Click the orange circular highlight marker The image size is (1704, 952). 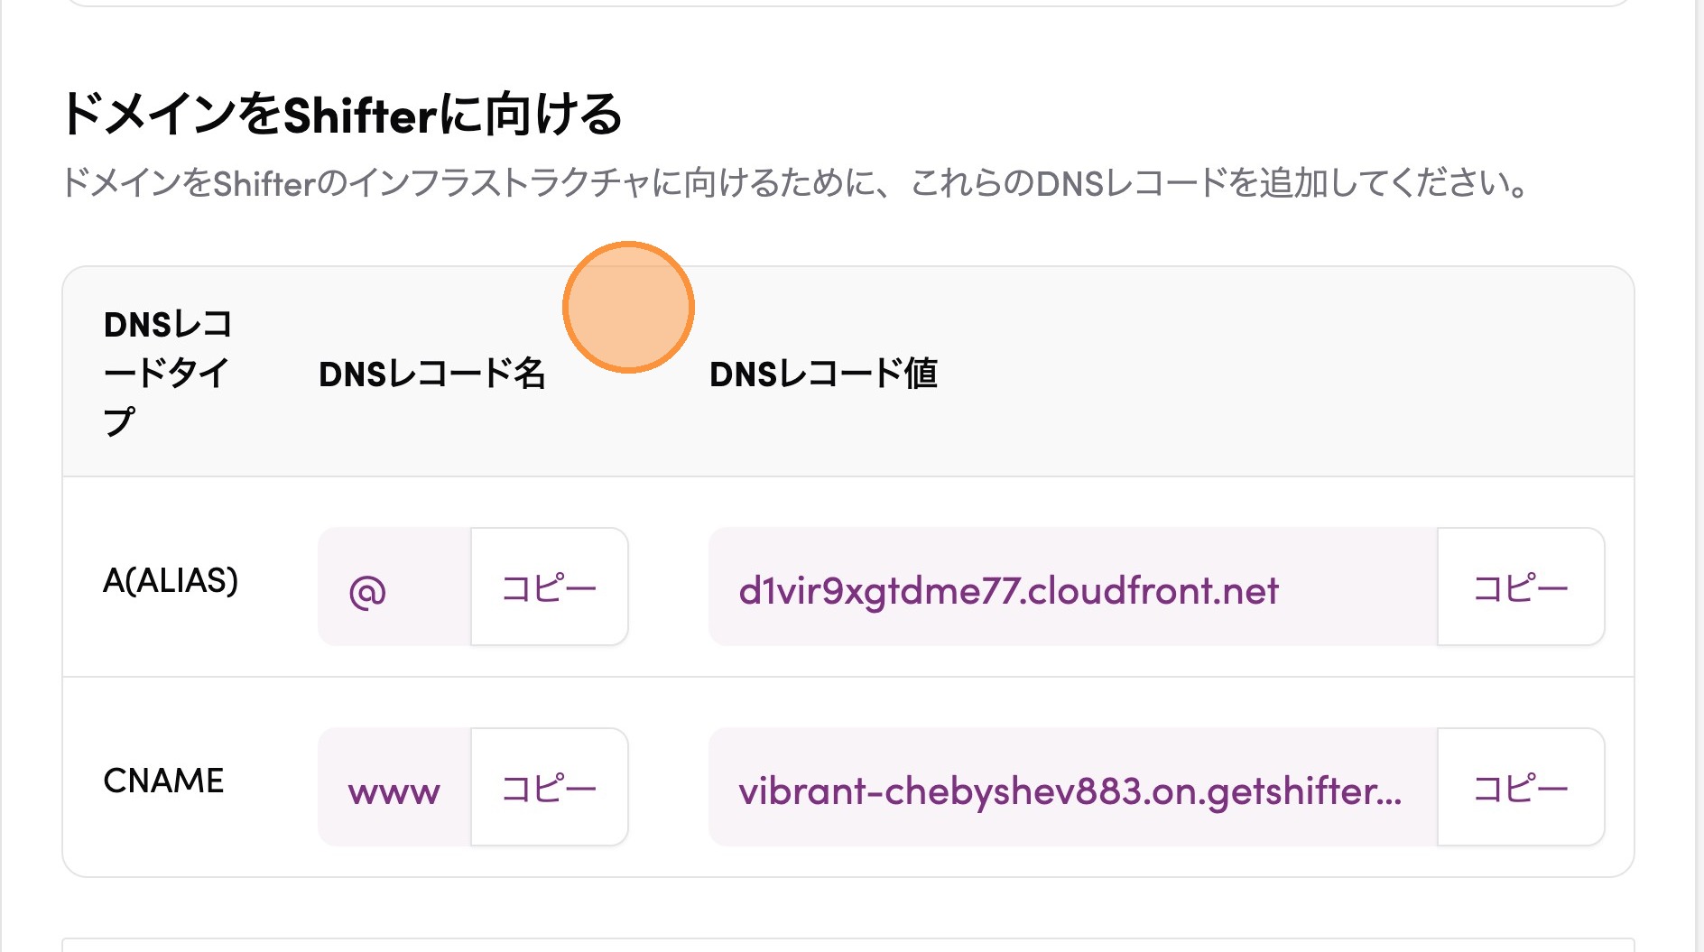[628, 307]
